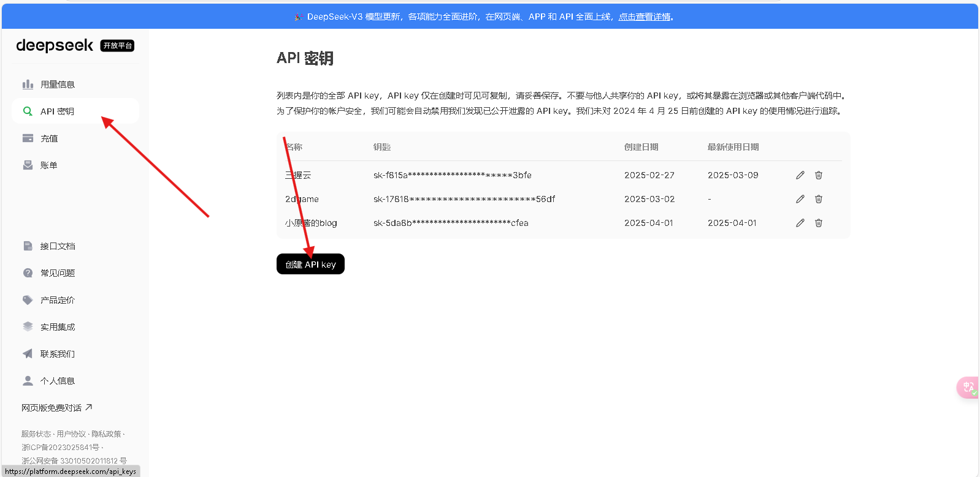Click the layers icon for 实用集成
Image resolution: width=980 pixels, height=477 pixels.
[x=28, y=327]
